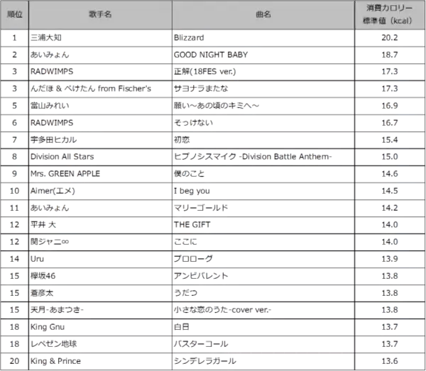The width and height of the screenshot is (426, 371).
Task: Select the song そっけない
Action: coord(193,123)
